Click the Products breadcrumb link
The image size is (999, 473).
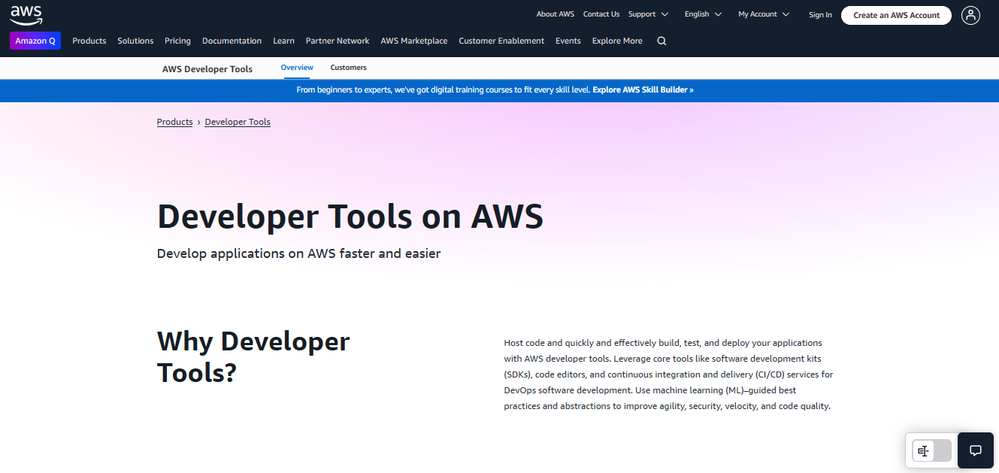(x=174, y=122)
